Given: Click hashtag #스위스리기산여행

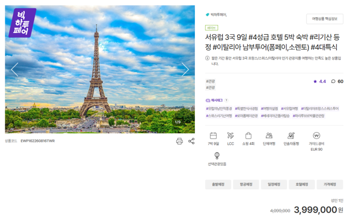Looking at the screenshot, I should [219, 116].
